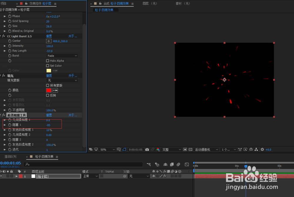Click the timeline layer search field
Image resolution: width=294 pixels, height=197 pixels.
tap(83, 164)
